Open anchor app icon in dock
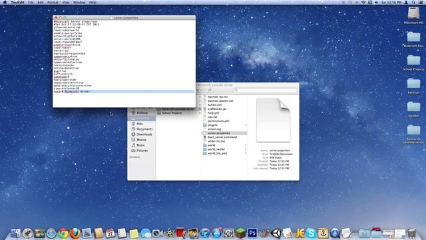Viewport: 426px width, 240px height. pos(323,233)
